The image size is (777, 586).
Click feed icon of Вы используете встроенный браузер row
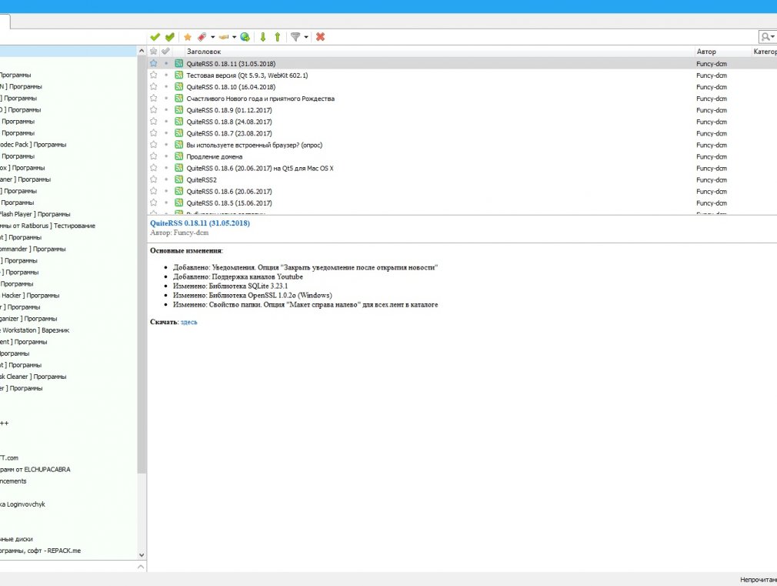click(x=179, y=145)
